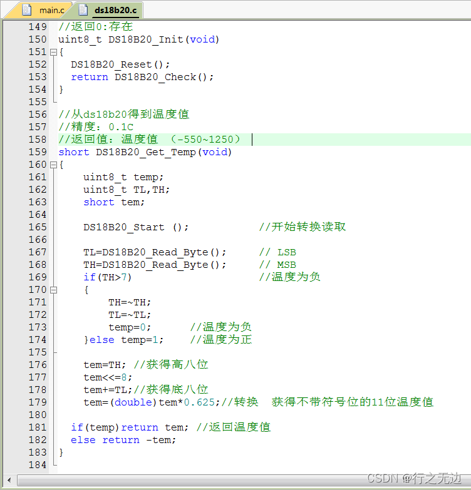Click the '// LSB' comment
The width and height of the screenshot is (471, 490).
(x=277, y=252)
